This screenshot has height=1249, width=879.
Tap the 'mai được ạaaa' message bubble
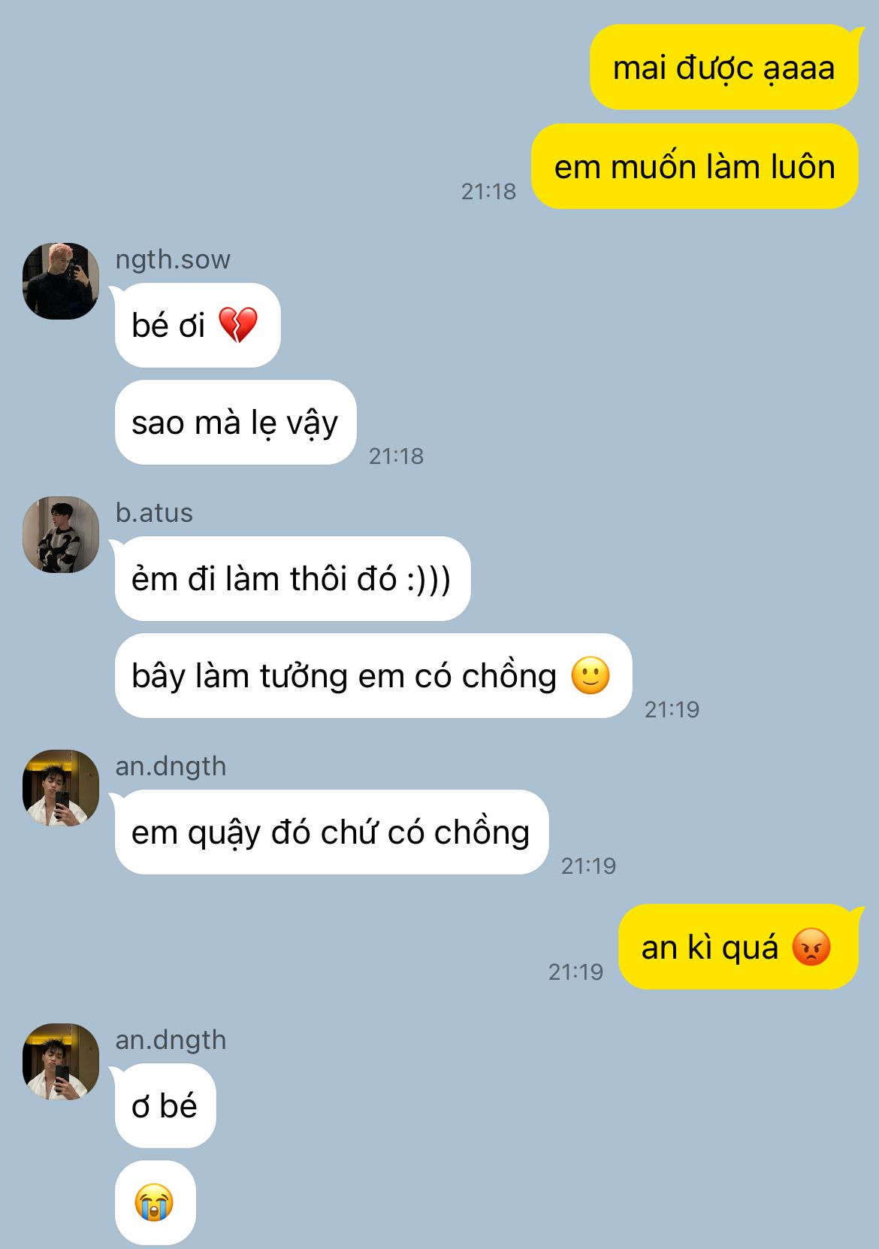(x=723, y=68)
